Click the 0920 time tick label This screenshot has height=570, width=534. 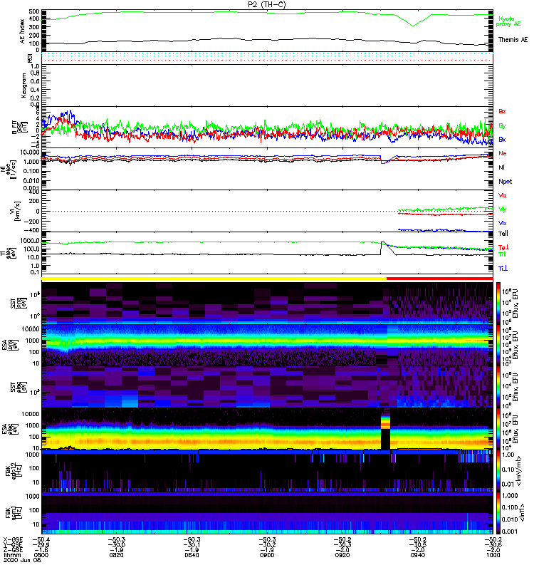pyautogui.click(x=342, y=555)
